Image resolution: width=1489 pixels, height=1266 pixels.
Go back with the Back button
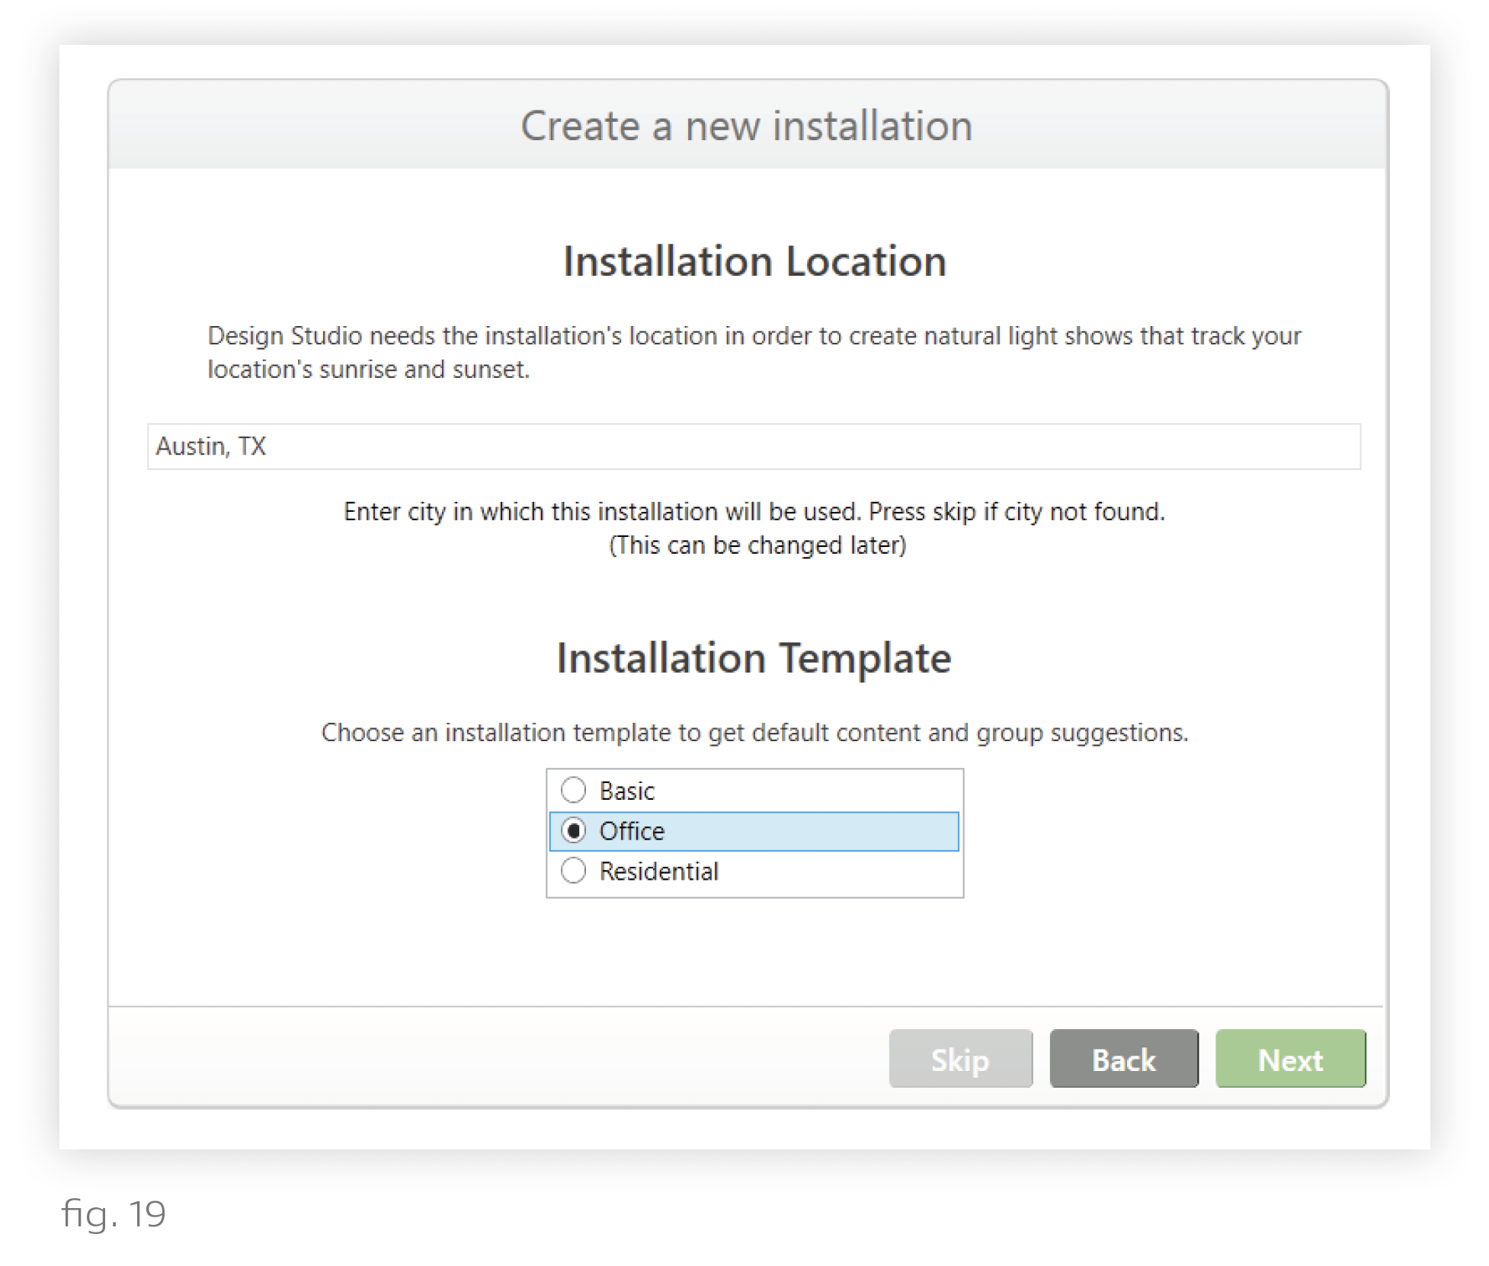point(1123,1059)
